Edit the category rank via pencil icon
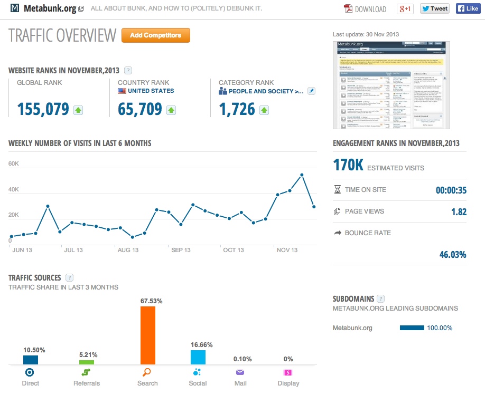Screen dimensions: 485x395 pos(311,91)
